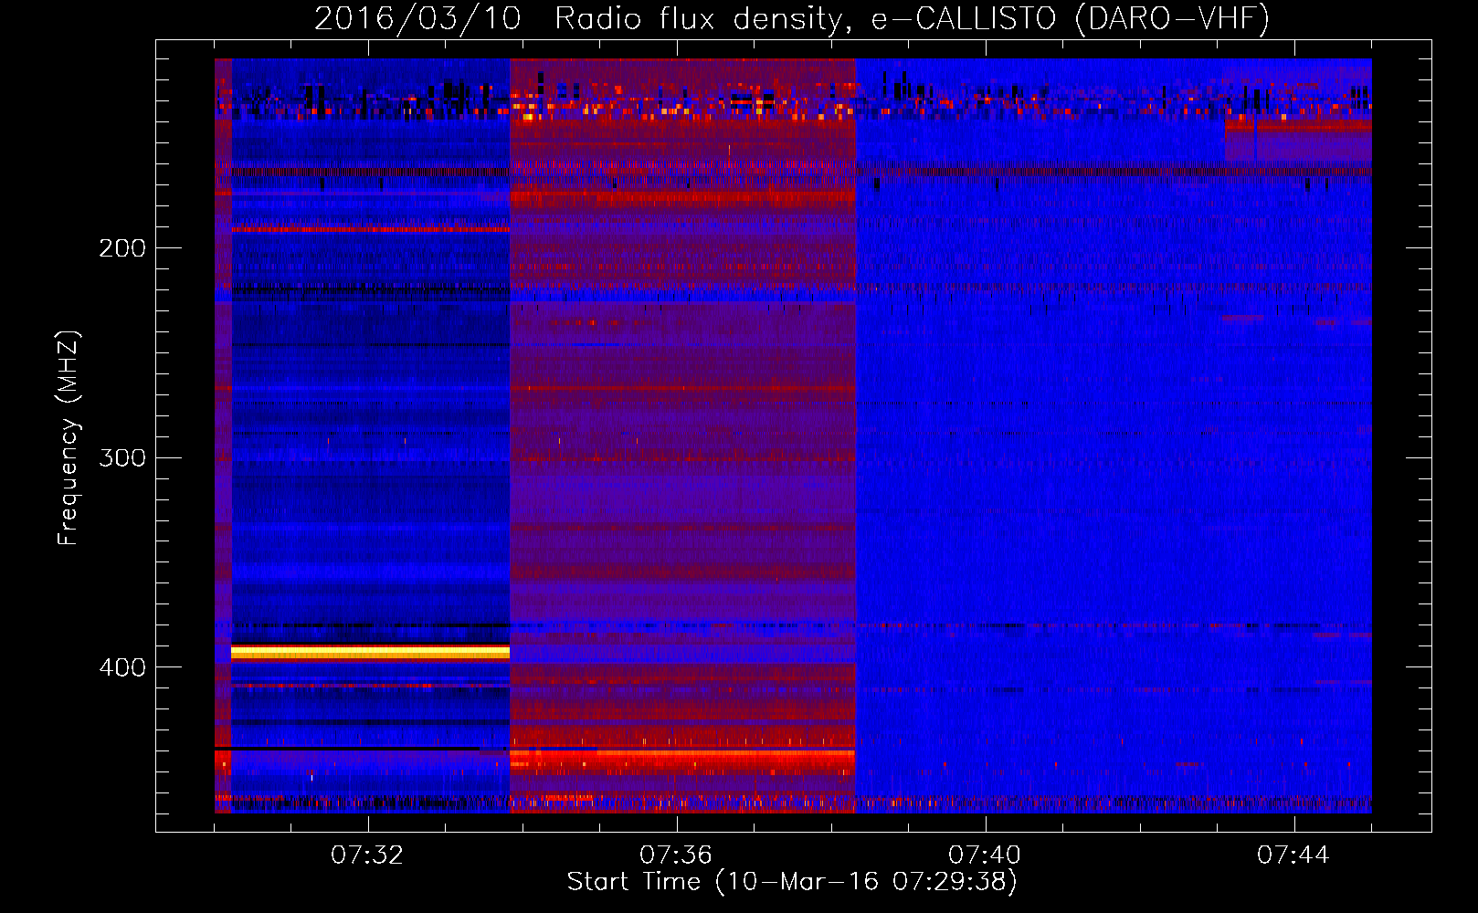Click the 07:36 time tick label
The width and height of the screenshot is (1478, 913).
pos(676,855)
